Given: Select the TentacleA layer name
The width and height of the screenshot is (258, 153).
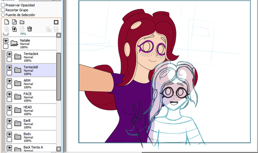Looking at the screenshot, I should tap(31, 54).
